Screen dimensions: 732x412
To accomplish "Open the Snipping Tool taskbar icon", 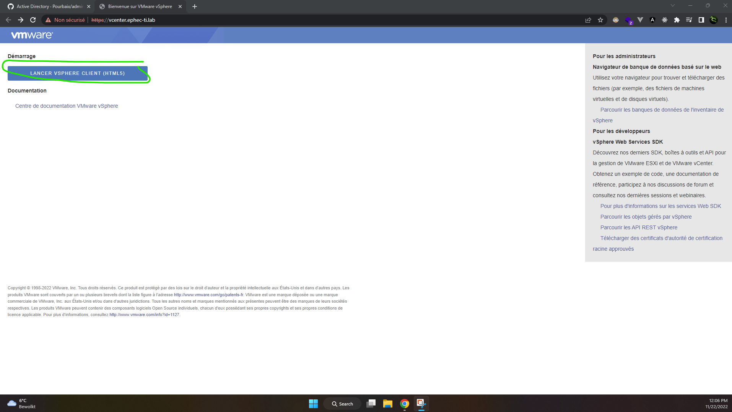I will pos(421,404).
